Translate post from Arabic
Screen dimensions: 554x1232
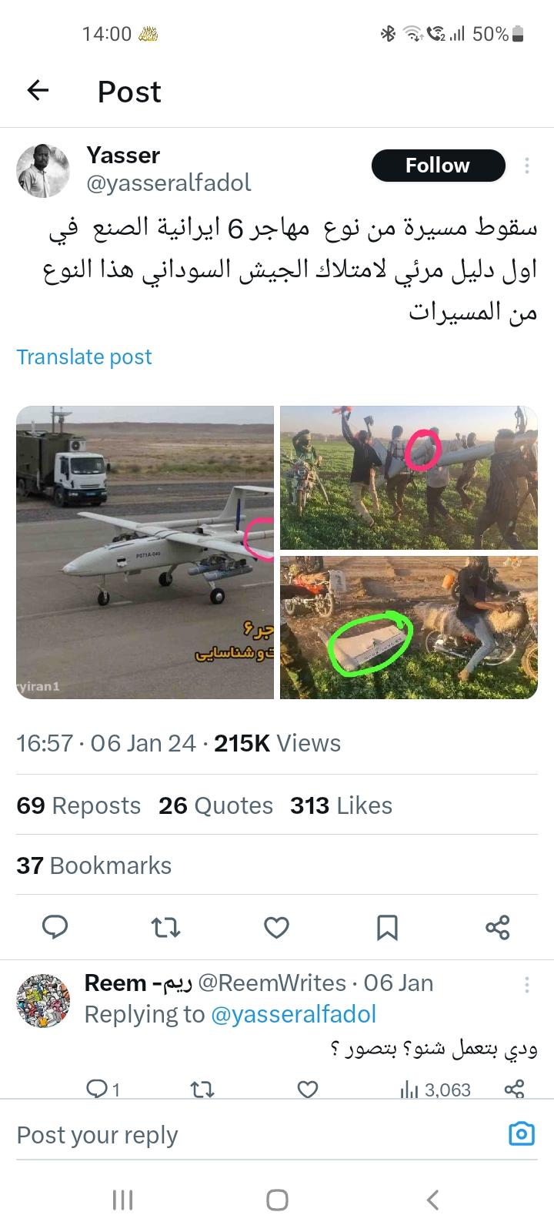click(x=84, y=357)
